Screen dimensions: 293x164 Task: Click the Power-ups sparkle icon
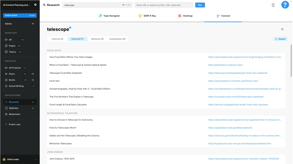tap(6, 125)
